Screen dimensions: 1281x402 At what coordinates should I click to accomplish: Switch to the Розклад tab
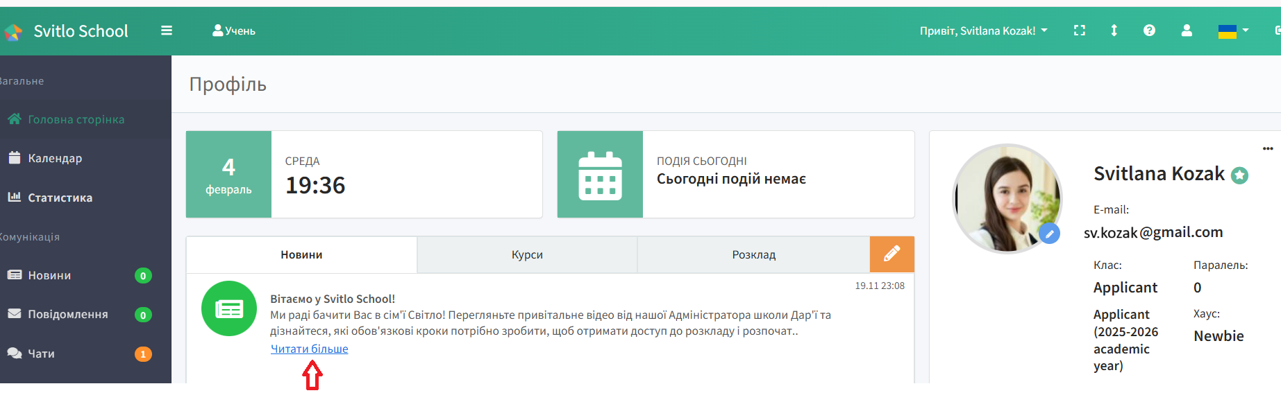[x=753, y=255]
